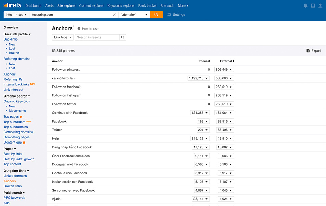326x206 pixels.
Task: Click the search-in-results magnifier icon
Action: (123, 37)
